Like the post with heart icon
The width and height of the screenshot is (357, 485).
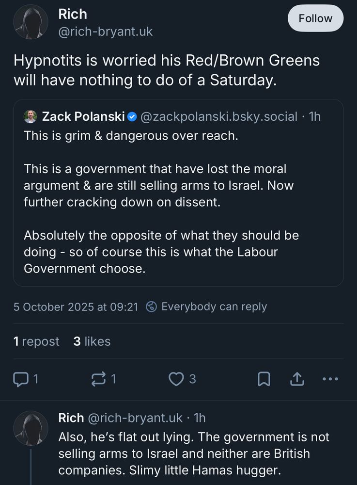pos(175,379)
